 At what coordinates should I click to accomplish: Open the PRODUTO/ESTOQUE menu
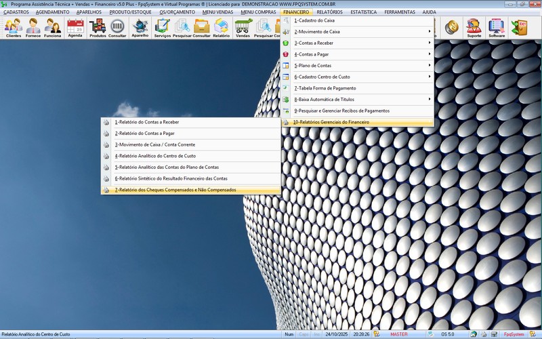[x=130, y=12]
